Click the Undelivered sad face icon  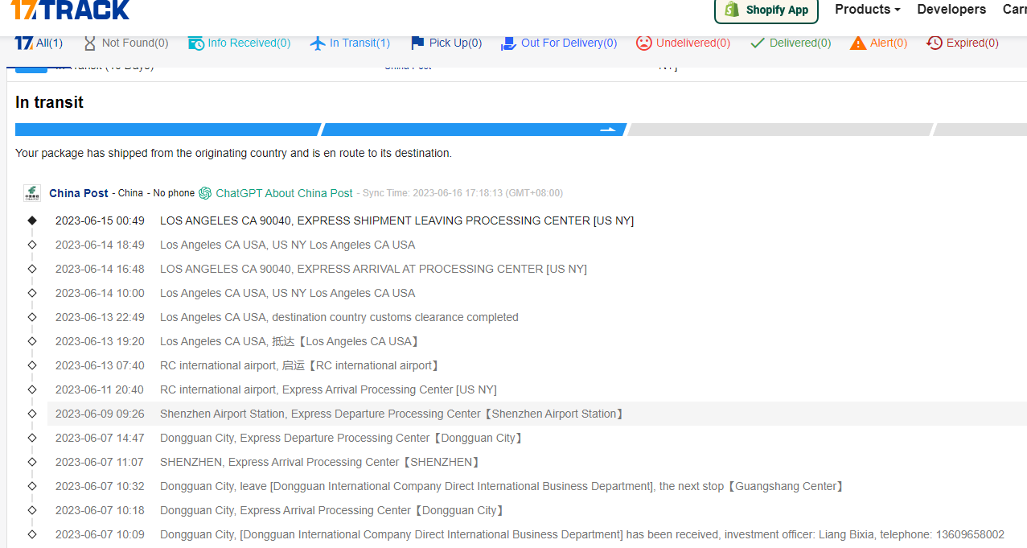tap(643, 43)
